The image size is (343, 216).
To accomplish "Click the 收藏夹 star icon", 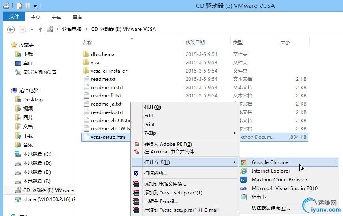I will [x=14, y=45].
